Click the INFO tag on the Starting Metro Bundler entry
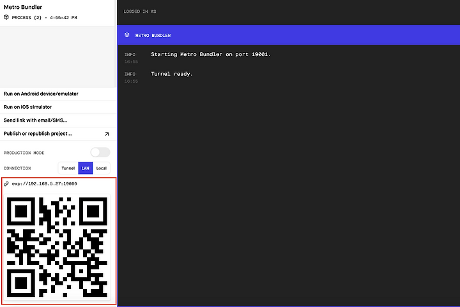The width and height of the screenshot is (460, 307). pos(130,55)
